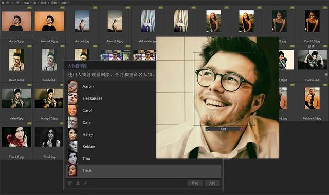
Task: Select the Carol2_0.jpg thumbnail
Action: pos(312,21)
